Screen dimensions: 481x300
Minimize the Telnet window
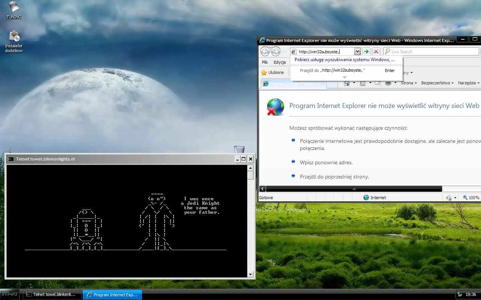[x=237, y=159]
